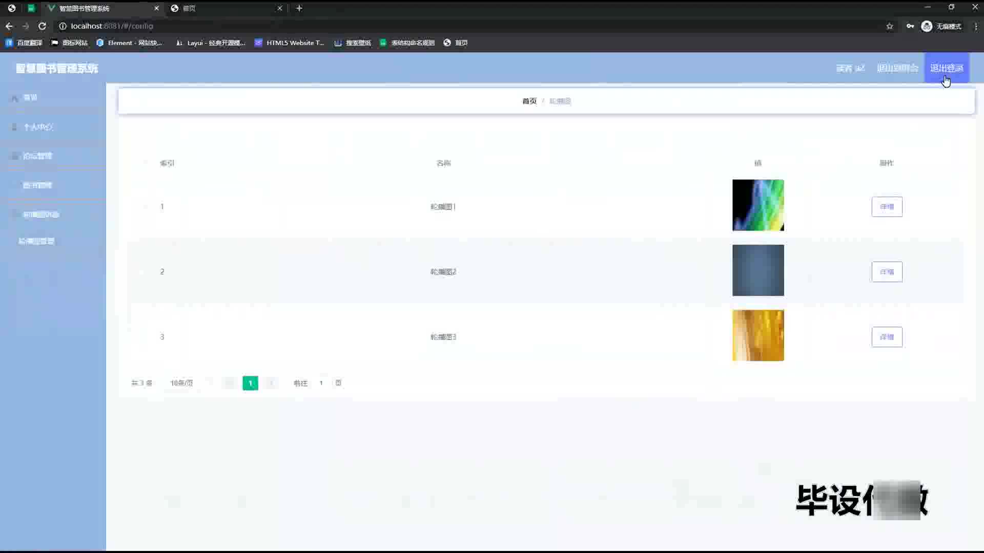Open the browser three-dot menu
Screen dimensions: 984x553
click(976, 26)
